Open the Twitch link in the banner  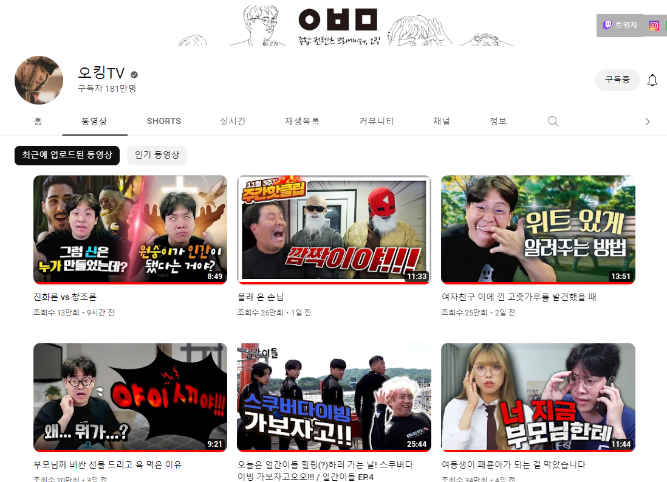[620, 25]
